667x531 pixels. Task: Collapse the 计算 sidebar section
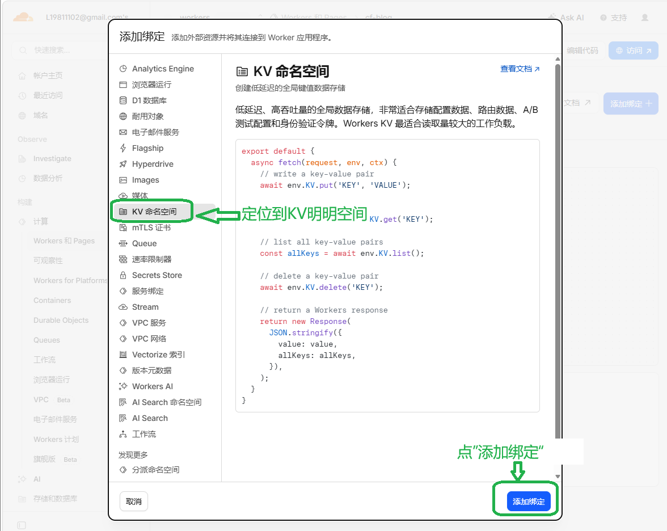pos(40,221)
